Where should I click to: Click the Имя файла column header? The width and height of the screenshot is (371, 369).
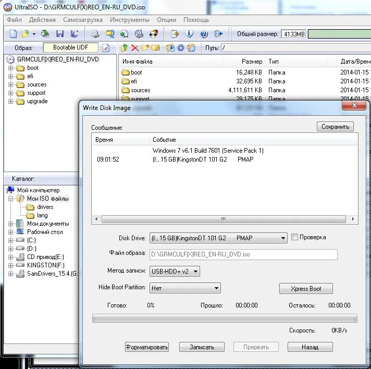click(170, 62)
